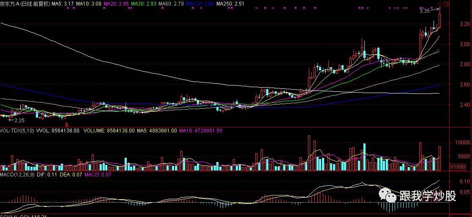Select the MA30: 2.93 indicator label

click(143, 4)
